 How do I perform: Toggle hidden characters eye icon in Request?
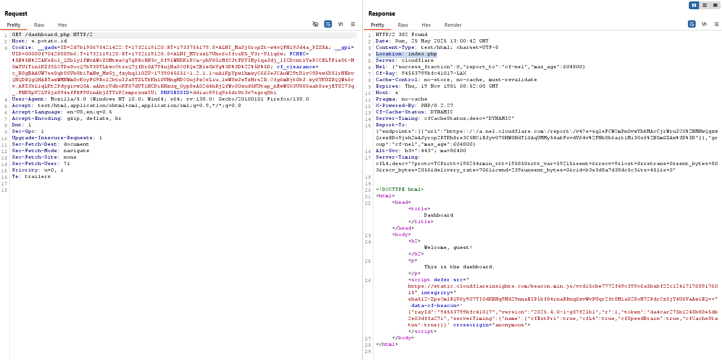(x=315, y=24)
